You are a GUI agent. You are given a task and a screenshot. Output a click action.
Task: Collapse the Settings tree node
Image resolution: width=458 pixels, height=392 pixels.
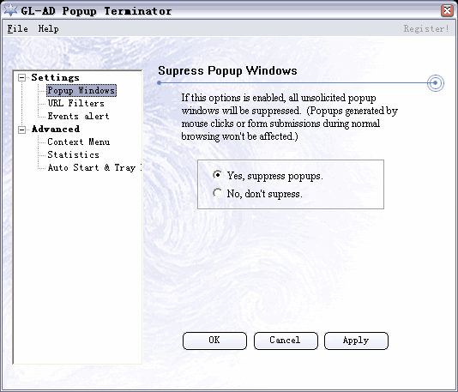tap(22, 78)
